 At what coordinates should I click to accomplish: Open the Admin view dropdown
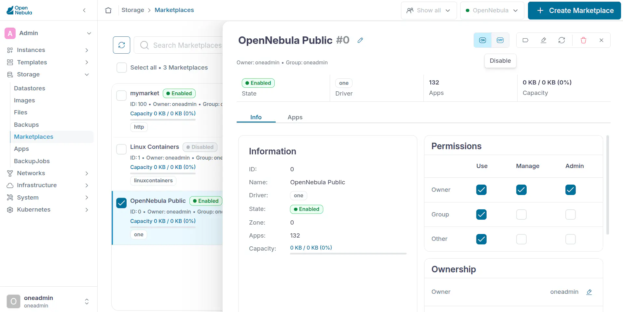(48, 33)
